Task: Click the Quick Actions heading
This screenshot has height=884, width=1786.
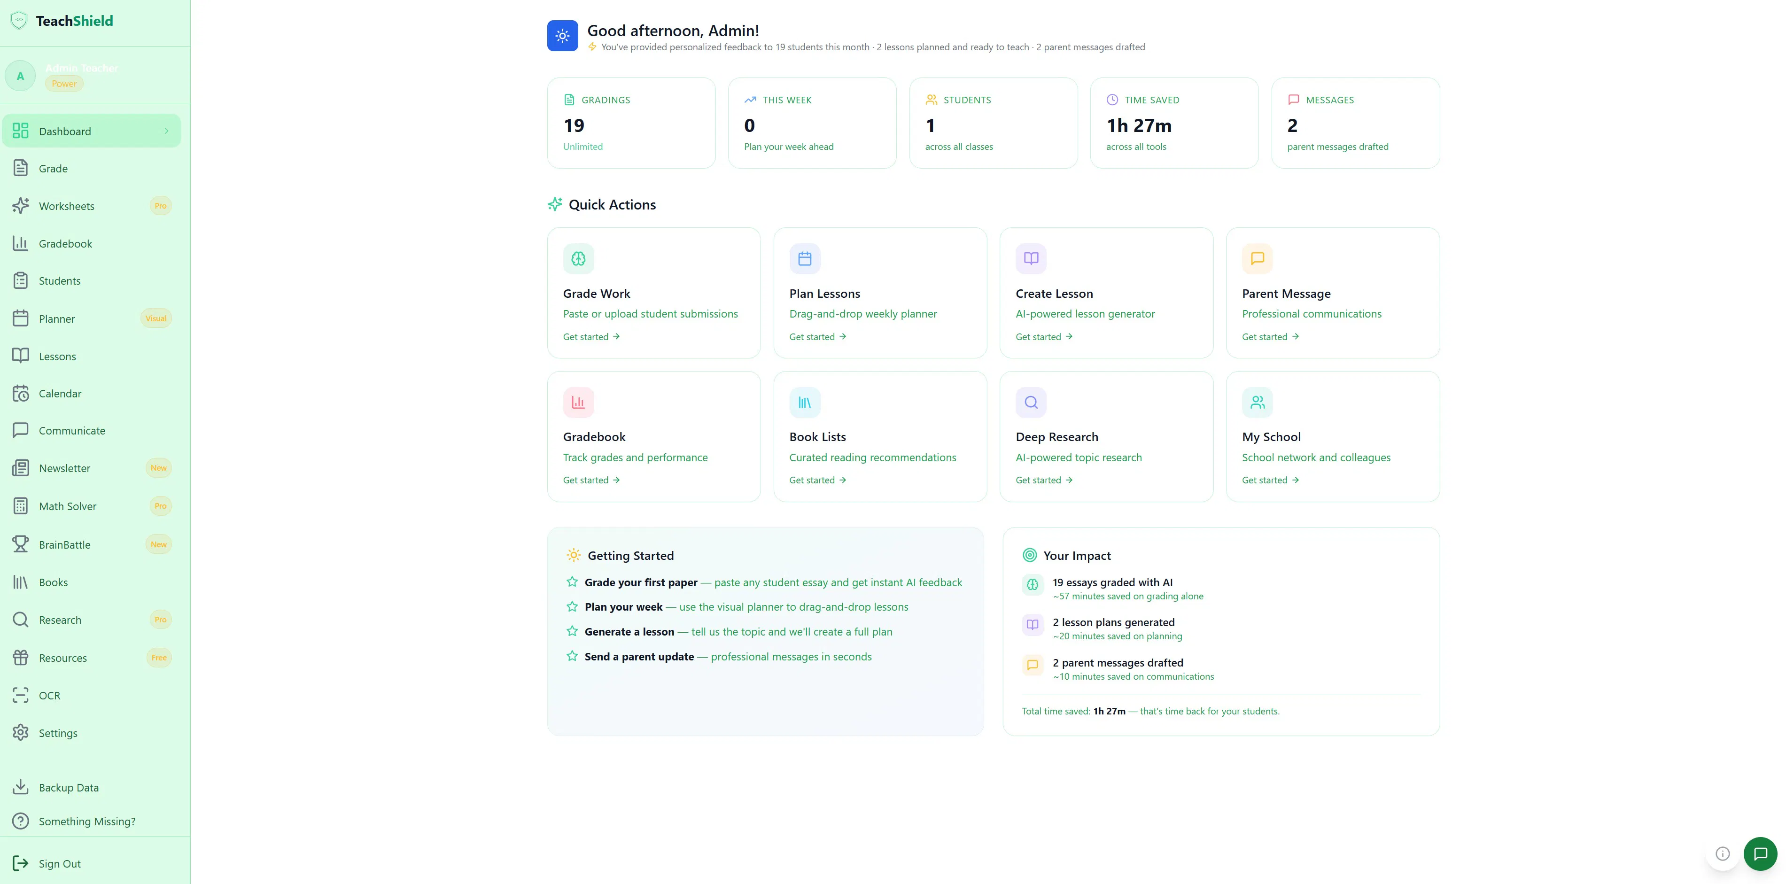Action: point(612,204)
